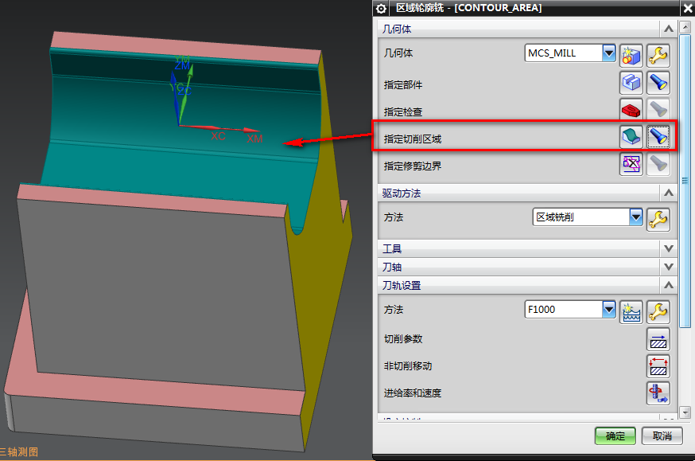Expand the 刀轴 section
This screenshot has width=695, height=461.
[668, 267]
